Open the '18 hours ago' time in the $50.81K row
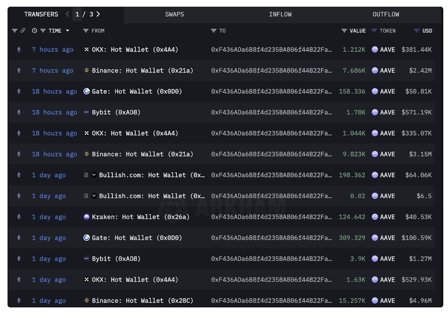This screenshot has width=448, height=313. 54,91
